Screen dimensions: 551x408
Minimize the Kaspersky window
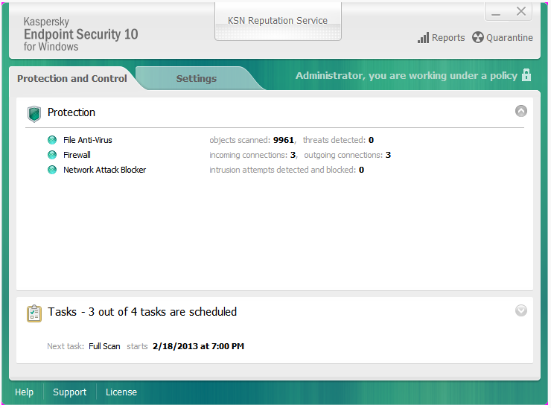[x=496, y=13]
